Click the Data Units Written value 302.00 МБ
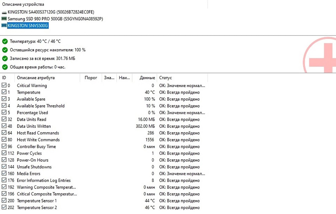 coord(145,126)
